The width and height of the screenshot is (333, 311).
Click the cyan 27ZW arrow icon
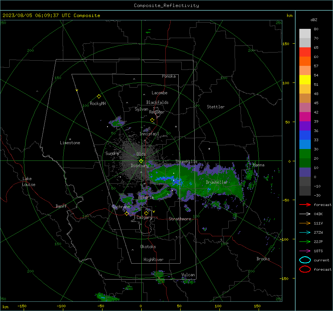pos(305,233)
